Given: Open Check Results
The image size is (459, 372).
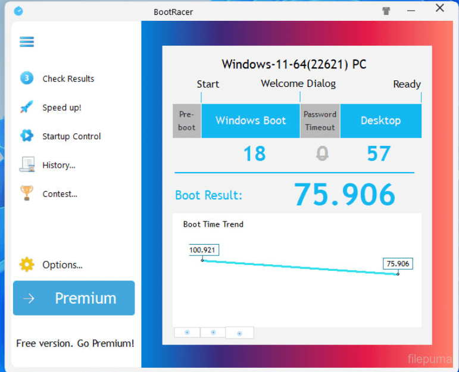Looking at the screenshot, I should click(x=68, y=79).
